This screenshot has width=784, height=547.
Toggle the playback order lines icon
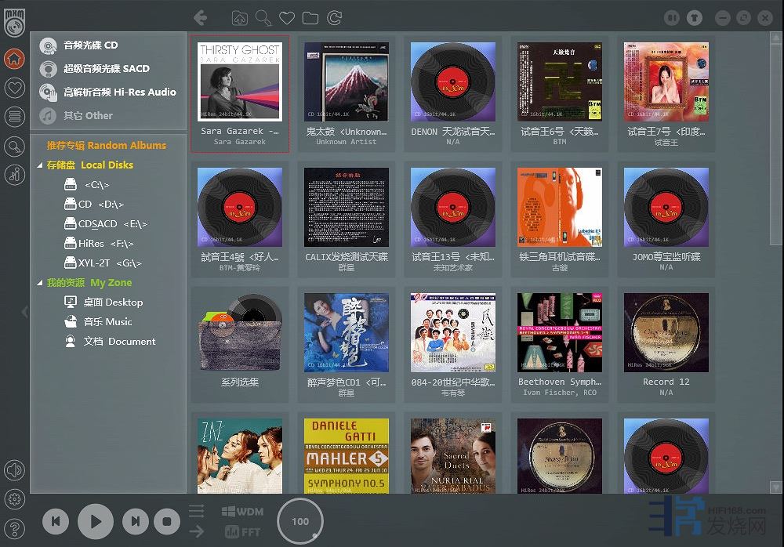(x=197, y=512)
